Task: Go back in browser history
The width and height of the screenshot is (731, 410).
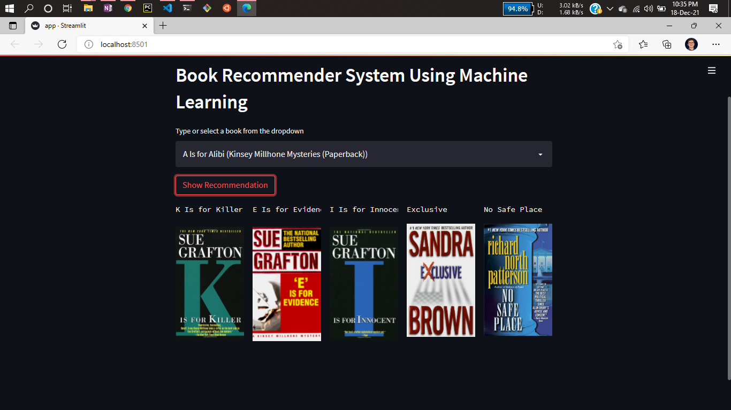Action: point(15,44)
